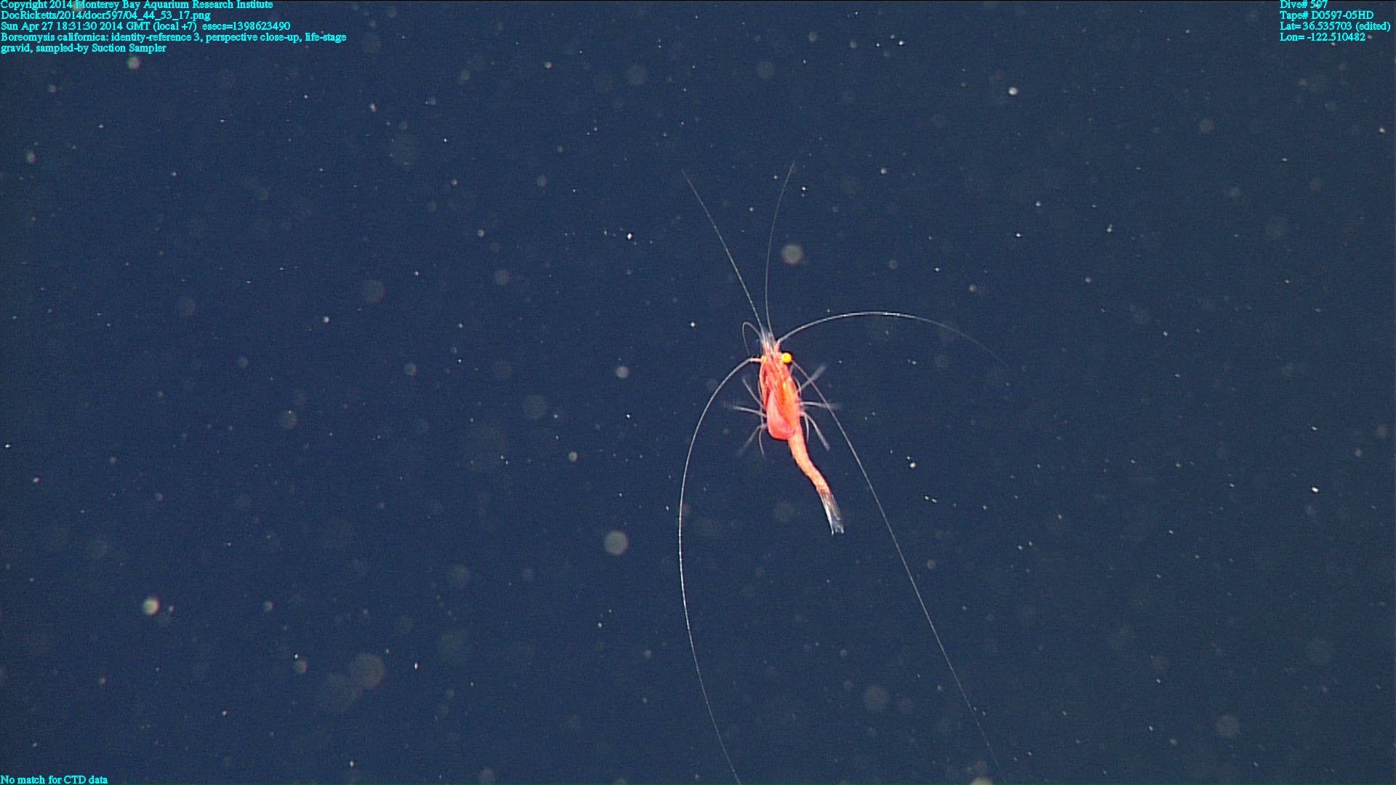
Task: Click the Lat= 36.535703 (edited) text
Action: 1335,26
